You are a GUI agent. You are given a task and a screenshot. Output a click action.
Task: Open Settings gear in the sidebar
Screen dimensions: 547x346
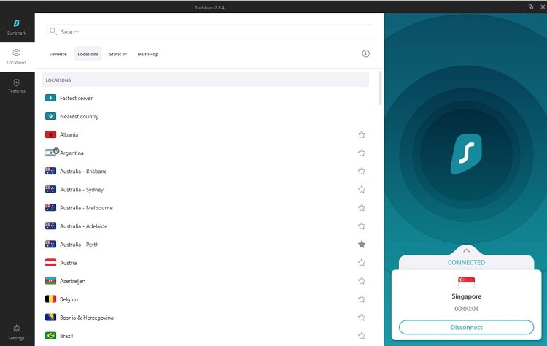[x=16, y=332]
